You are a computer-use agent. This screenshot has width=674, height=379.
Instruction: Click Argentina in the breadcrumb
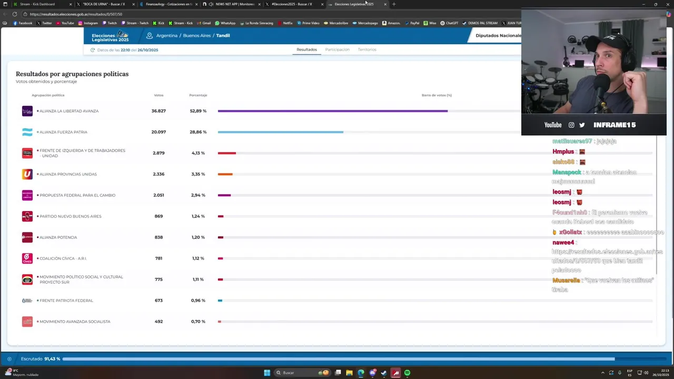pyautogui.click(x=166, y=36)
